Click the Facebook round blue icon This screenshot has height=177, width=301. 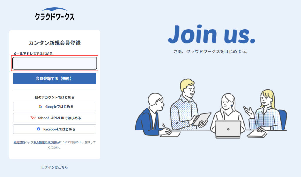pos(39,129)
